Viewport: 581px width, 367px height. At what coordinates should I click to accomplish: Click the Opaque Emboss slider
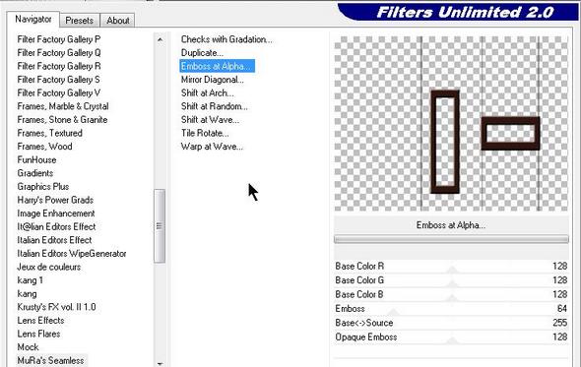tap(451, 337)
